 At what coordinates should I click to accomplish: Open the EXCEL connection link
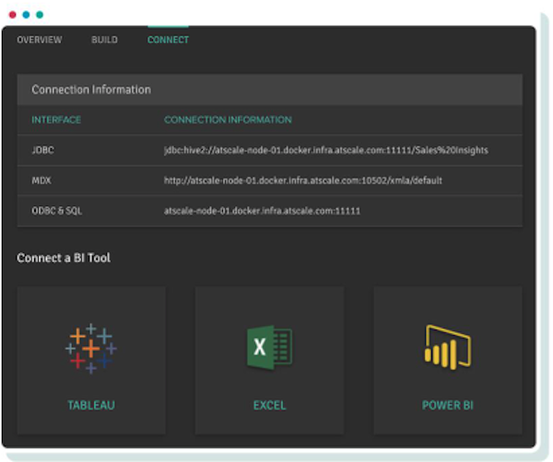click(269, 405)
